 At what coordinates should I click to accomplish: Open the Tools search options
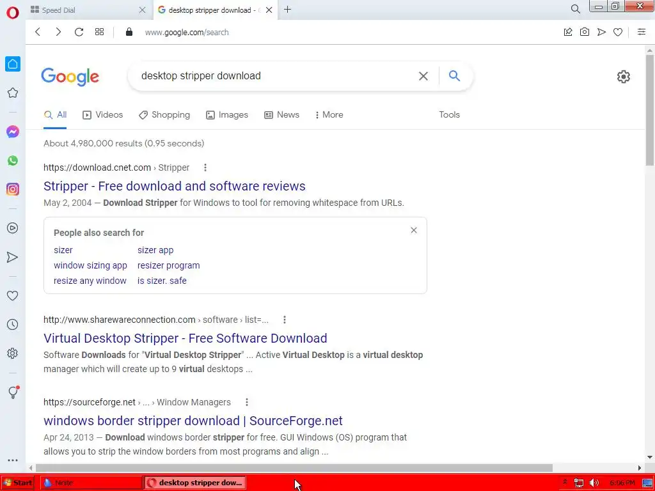pos(449,115)
